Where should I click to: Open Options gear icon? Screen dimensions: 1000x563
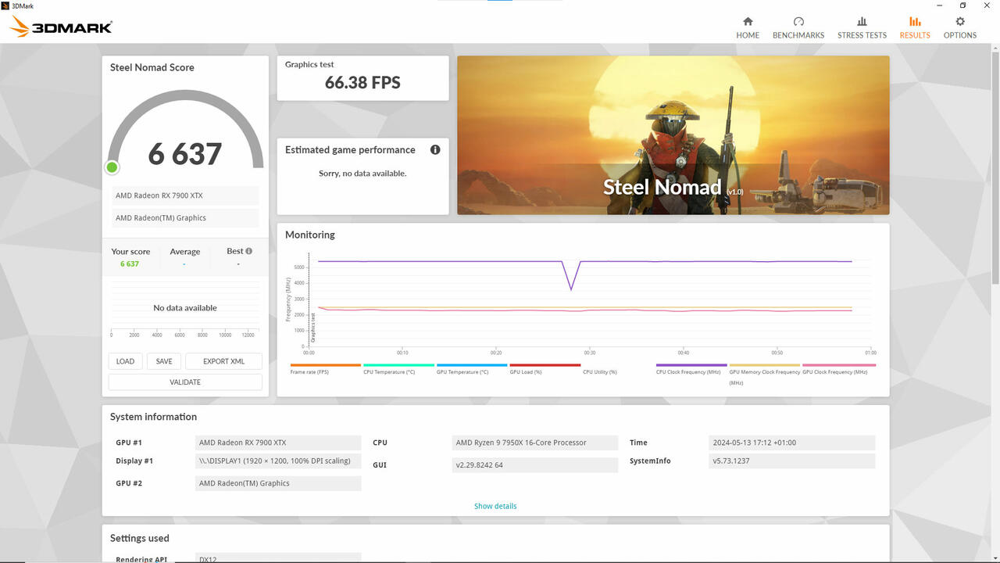[x=960, y=22]
